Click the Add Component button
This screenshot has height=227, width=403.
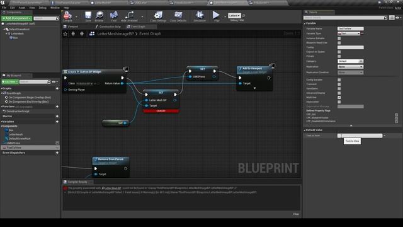16,18
